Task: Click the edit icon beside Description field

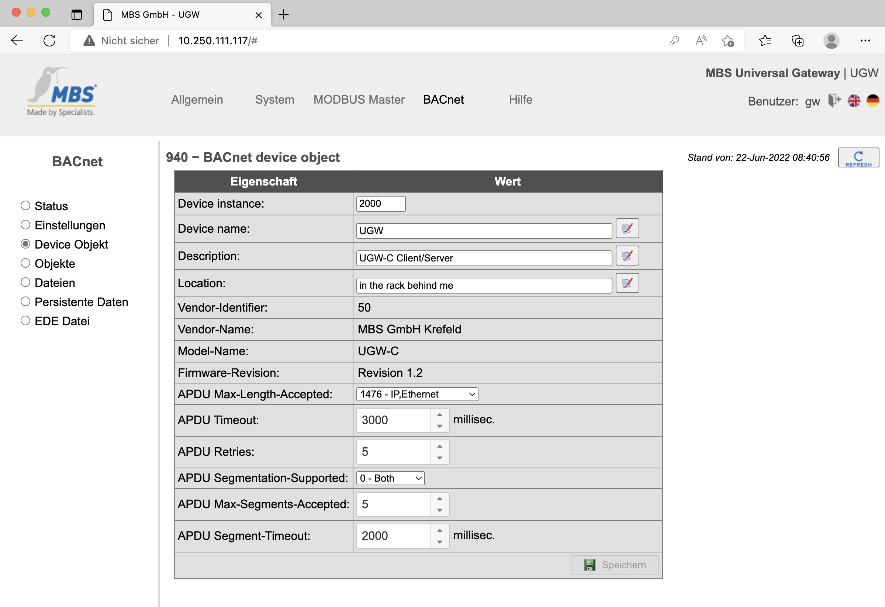Action: [x=627, y=256]
